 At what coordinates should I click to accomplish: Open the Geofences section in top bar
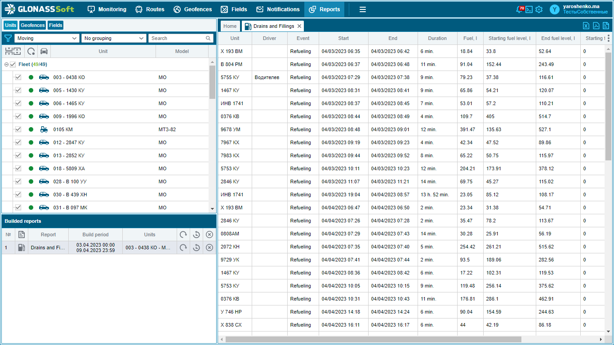[192, 9]
